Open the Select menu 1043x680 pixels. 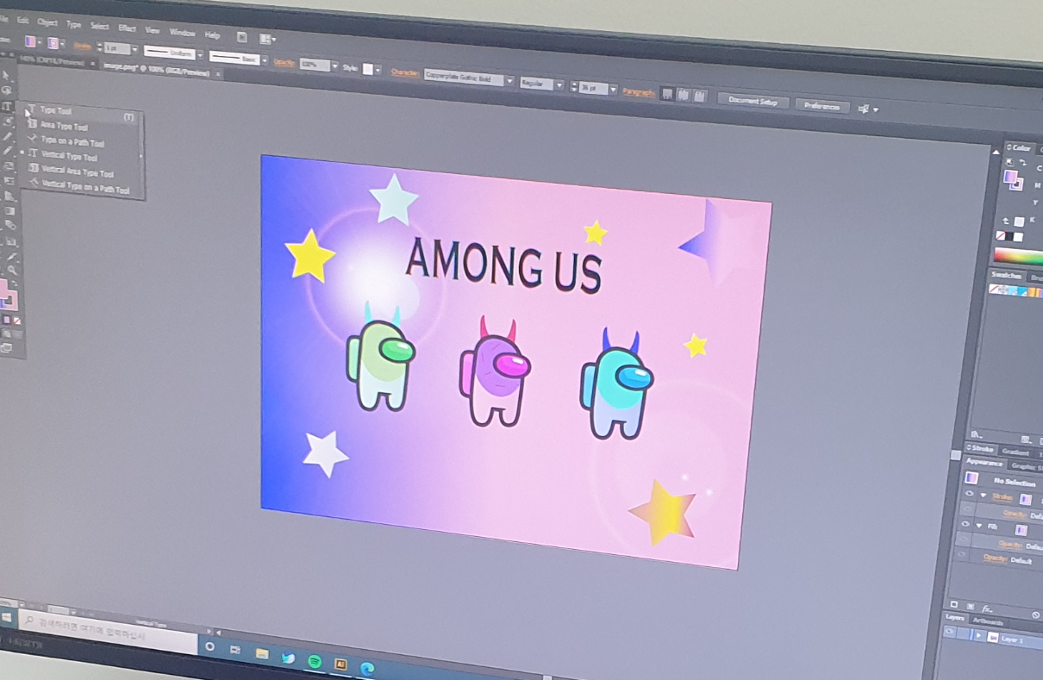point(99,26)
